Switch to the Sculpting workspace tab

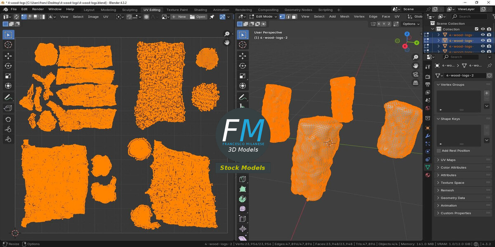(x=130, y=9)
